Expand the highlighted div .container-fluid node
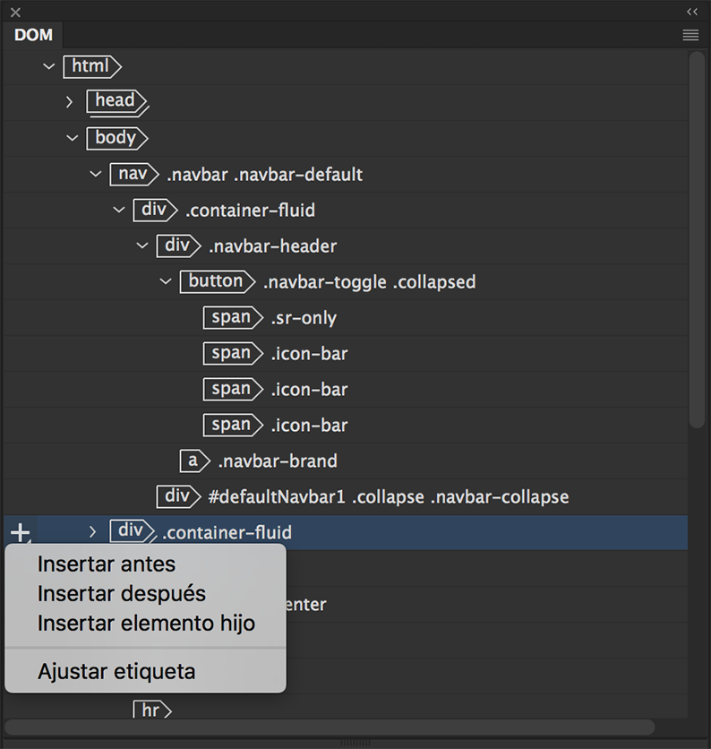 (x=92, y=532)
